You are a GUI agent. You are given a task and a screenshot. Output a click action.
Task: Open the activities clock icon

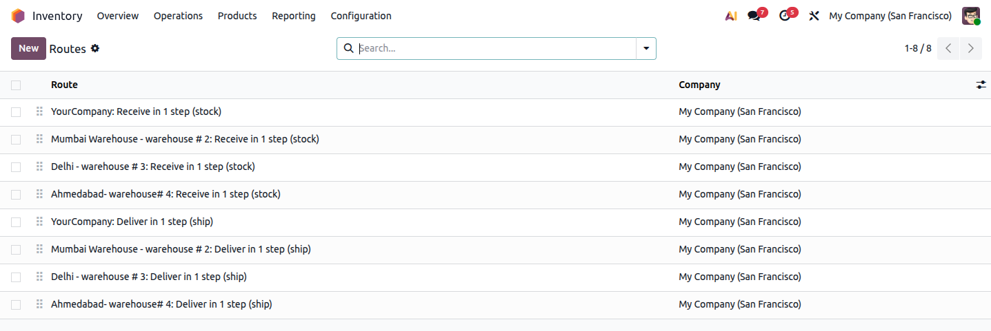click(785, 16)
